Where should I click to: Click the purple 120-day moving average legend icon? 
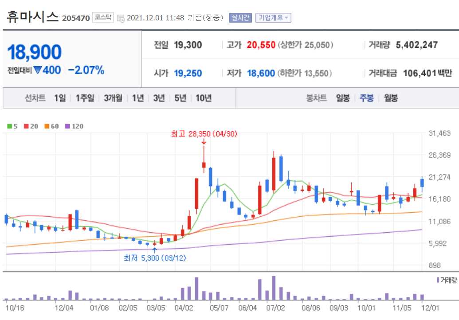68,126
